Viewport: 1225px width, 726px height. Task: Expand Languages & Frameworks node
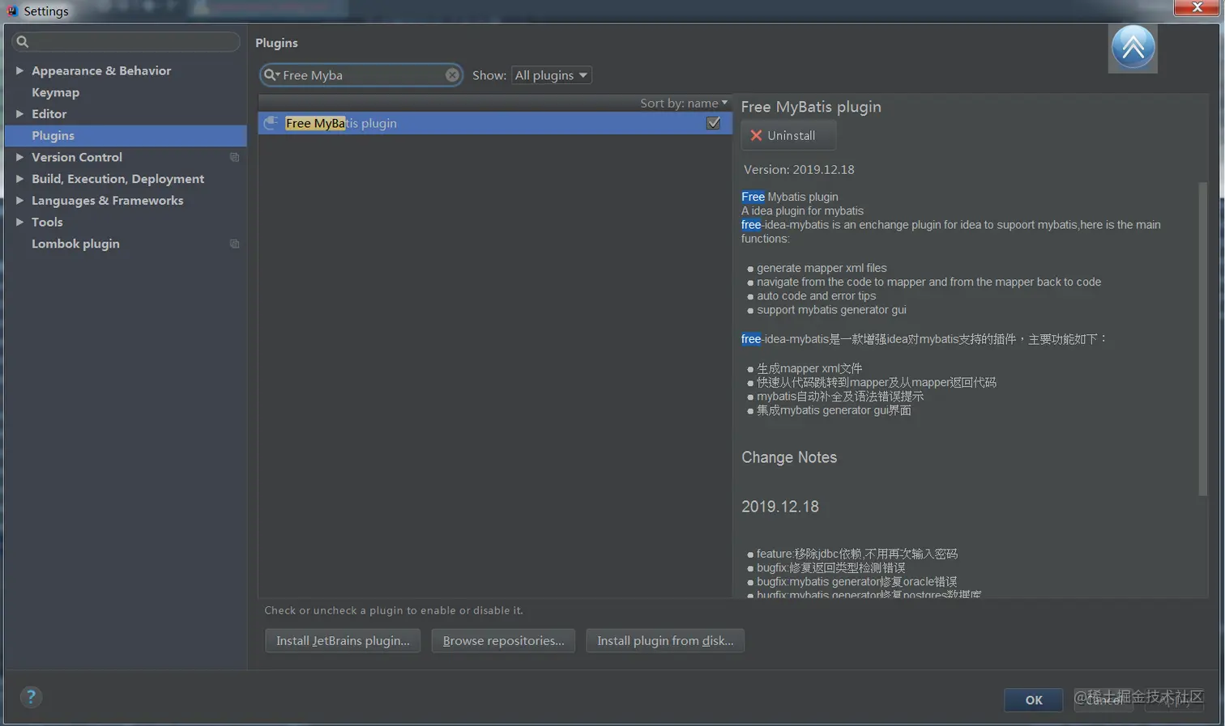19,200
